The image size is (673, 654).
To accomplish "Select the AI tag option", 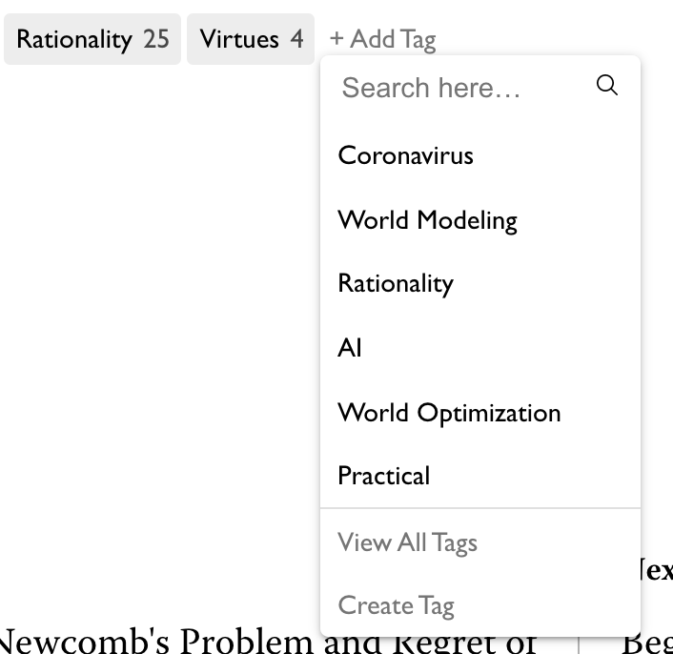I will pyautogui.click(x=480, y=348).
